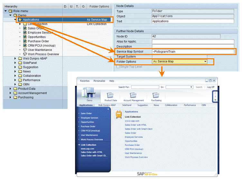The height and width of the screenshot is (179, 242).
Task: Select the Applications row in hierarchy
Action: [64, 20]
